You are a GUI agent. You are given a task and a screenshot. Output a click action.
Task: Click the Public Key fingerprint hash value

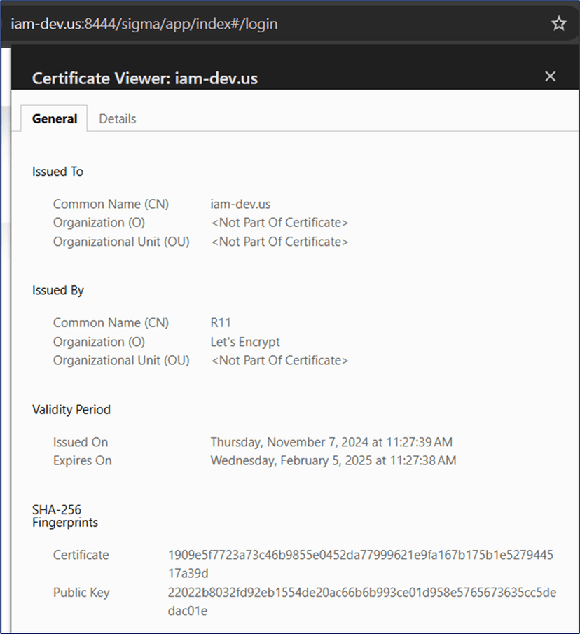point(361,601)
